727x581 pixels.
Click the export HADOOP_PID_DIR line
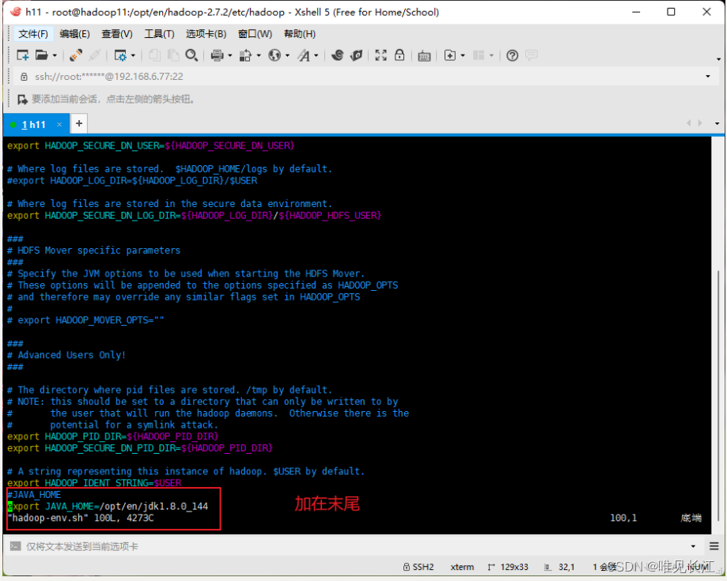(112, 436)
